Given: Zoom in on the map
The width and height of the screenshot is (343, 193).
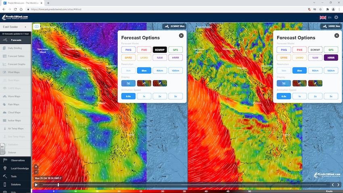Looking at the screenshot, I should click(x=36, y=167).
